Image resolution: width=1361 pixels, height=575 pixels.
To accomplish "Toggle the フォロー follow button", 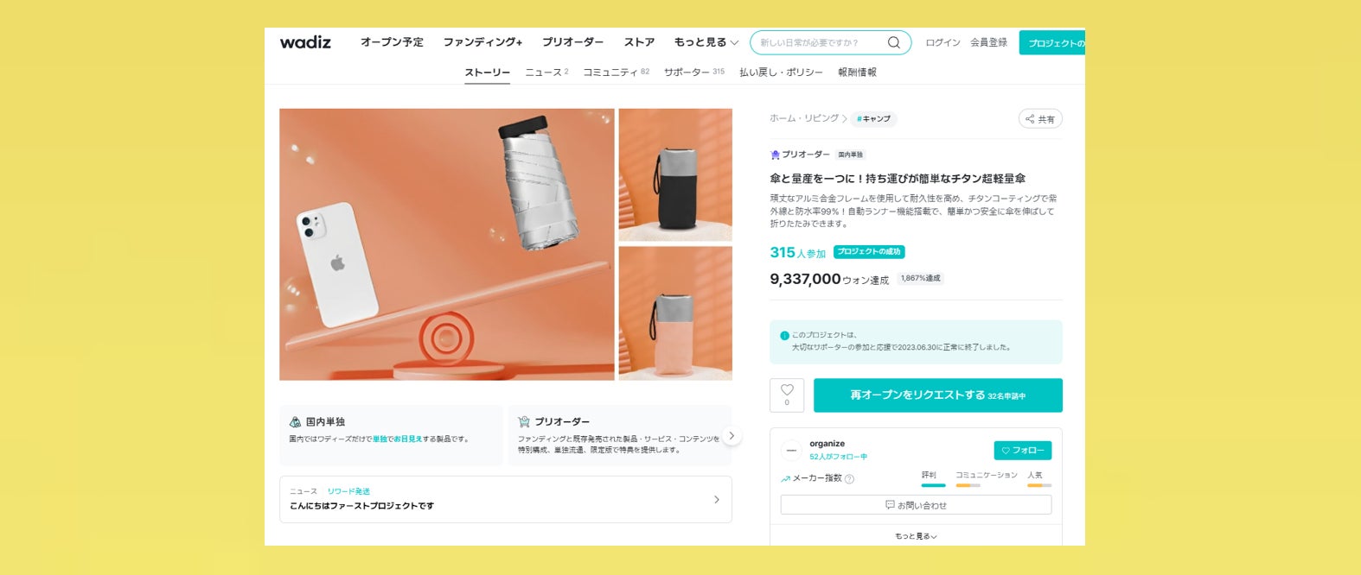I will coord(1023,451).
